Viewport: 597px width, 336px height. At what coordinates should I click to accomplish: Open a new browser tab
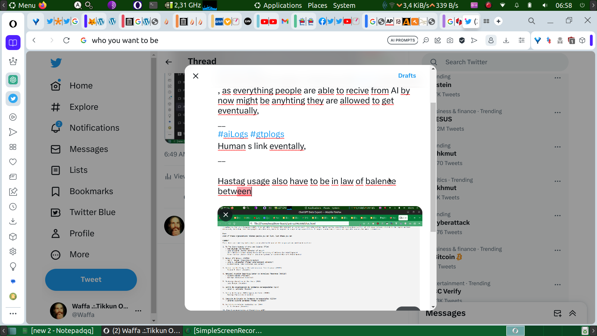(498, 21)
